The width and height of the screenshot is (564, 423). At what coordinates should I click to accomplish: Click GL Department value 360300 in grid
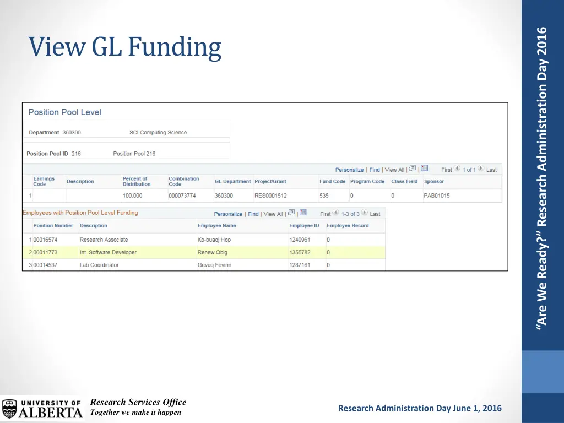coord(224,196)
